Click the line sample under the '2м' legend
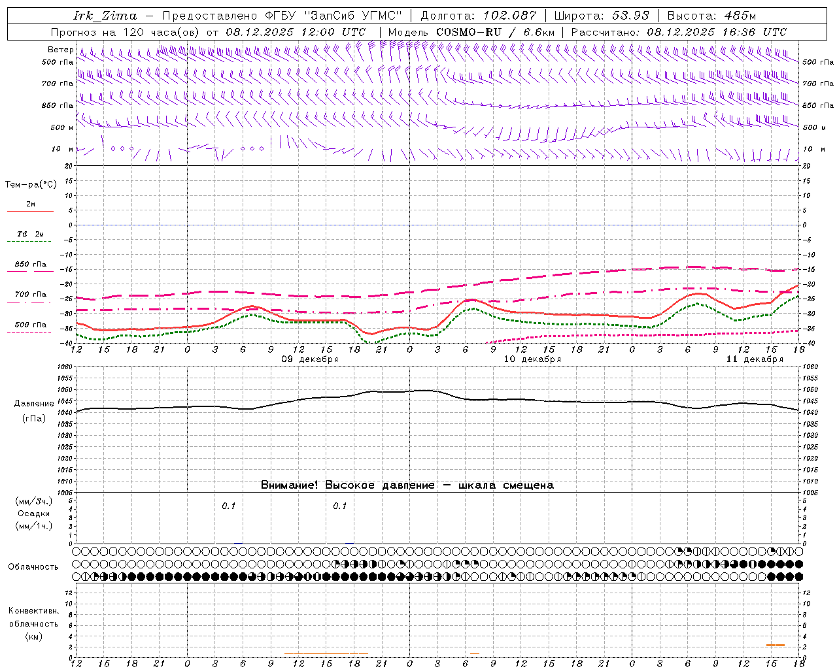 [30, 211]
